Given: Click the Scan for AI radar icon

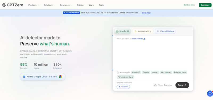Looking at the screenshot, I should click(x=117, y=31).
